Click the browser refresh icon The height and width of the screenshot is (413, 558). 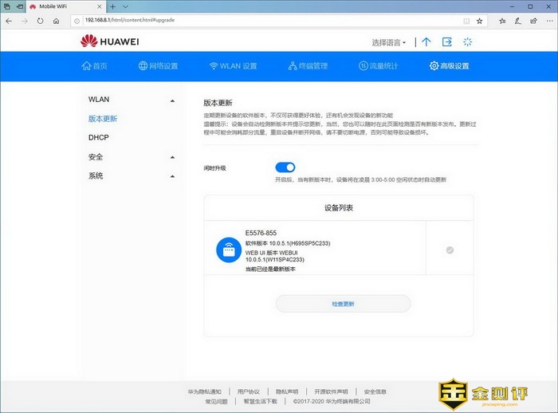[40, 21]
